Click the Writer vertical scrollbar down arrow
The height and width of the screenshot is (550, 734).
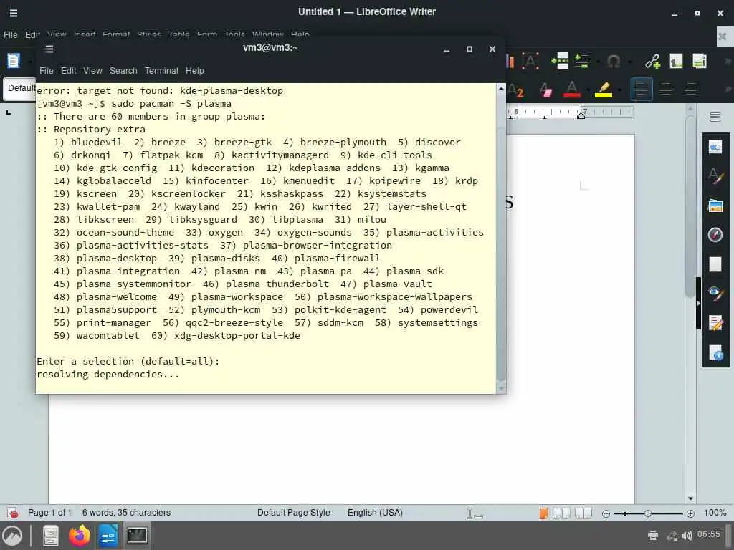pyautogui.click(x=690, y=498)
